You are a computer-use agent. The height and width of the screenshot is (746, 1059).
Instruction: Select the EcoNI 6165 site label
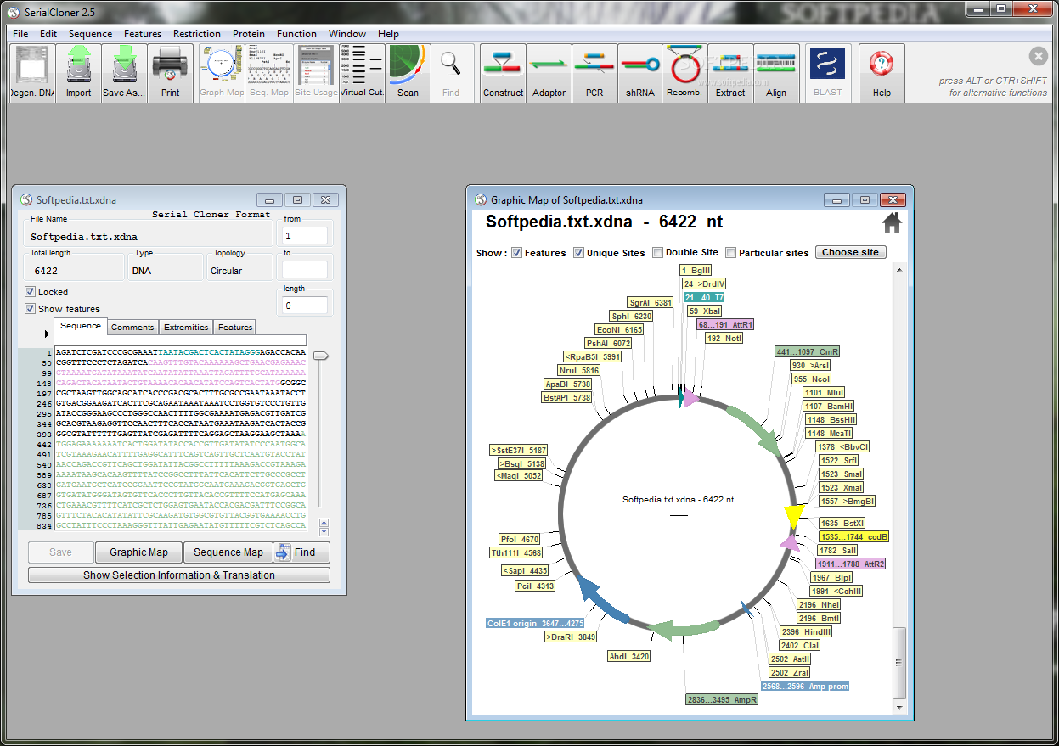(619, 329)
